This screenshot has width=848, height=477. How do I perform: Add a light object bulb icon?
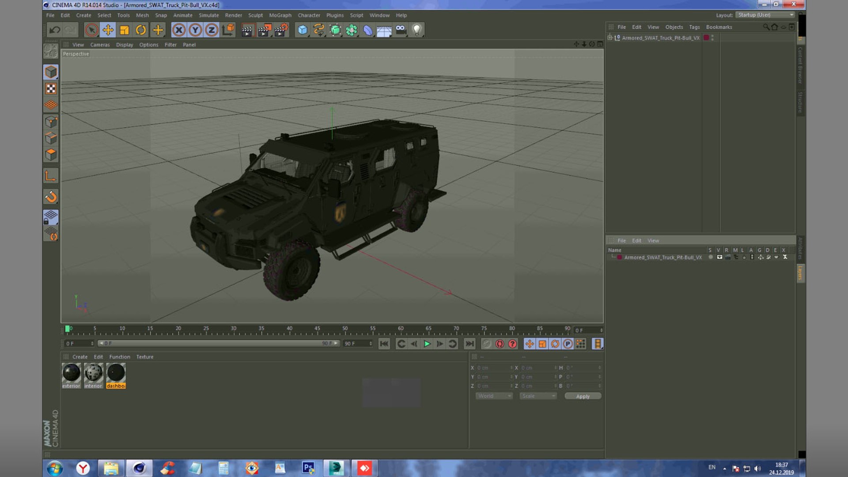coord(417,30)
